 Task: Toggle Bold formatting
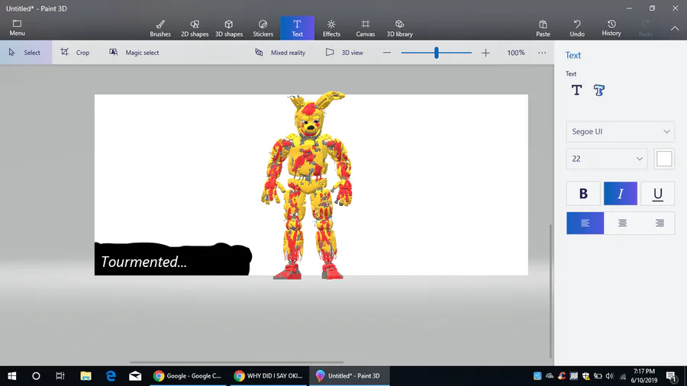pyautogui.click(x=583, y=194)
